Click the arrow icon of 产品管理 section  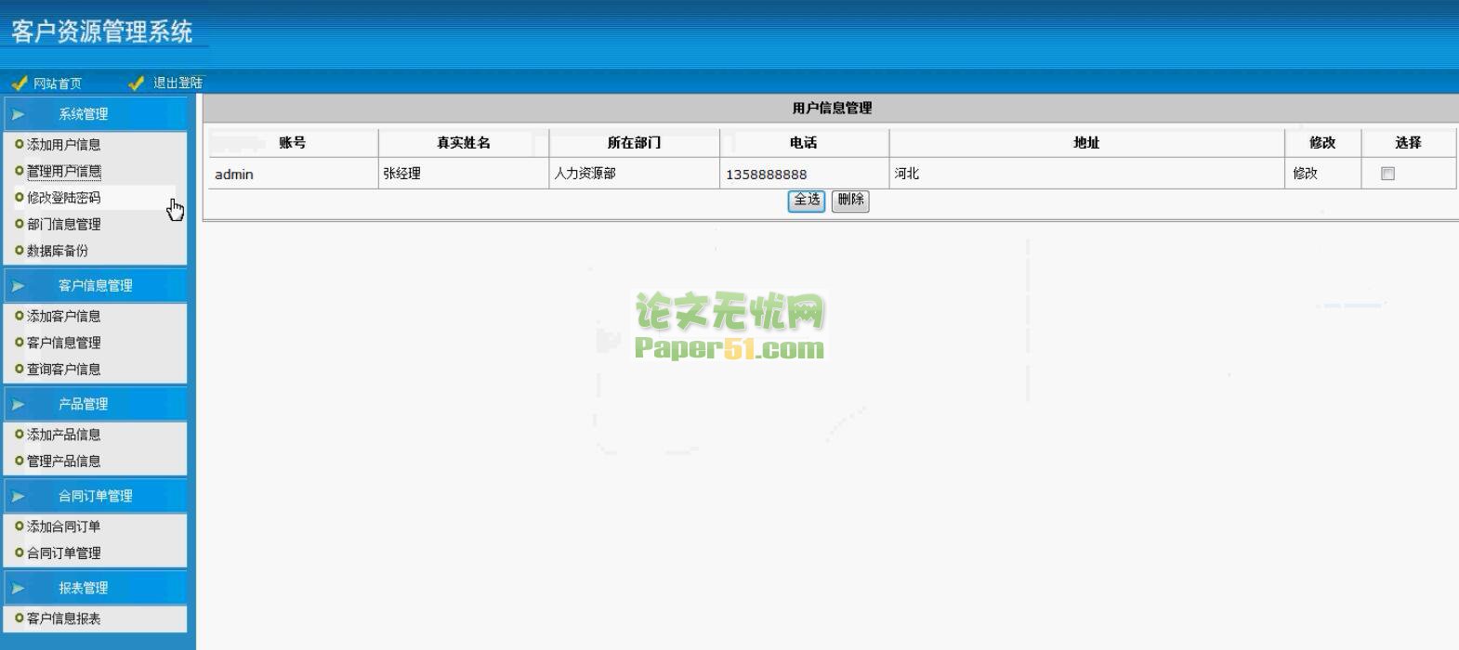tap(19, 404)
